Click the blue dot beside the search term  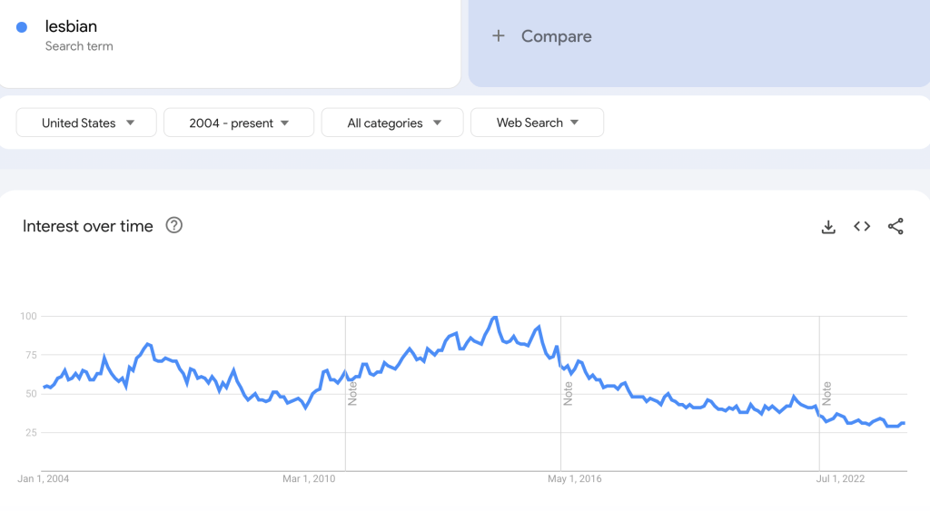tap(22, 27)
